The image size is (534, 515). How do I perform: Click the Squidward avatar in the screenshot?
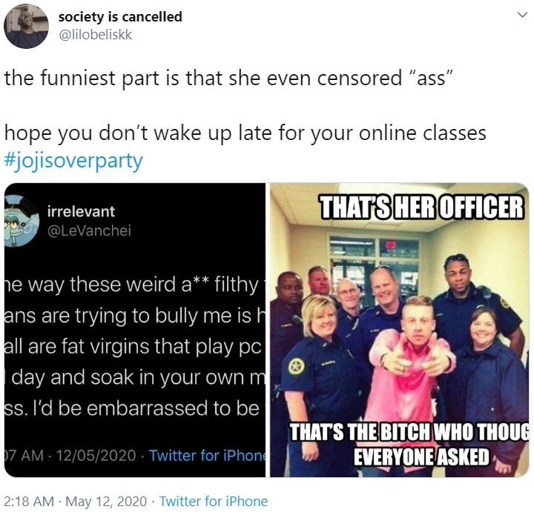pos(20,221)
